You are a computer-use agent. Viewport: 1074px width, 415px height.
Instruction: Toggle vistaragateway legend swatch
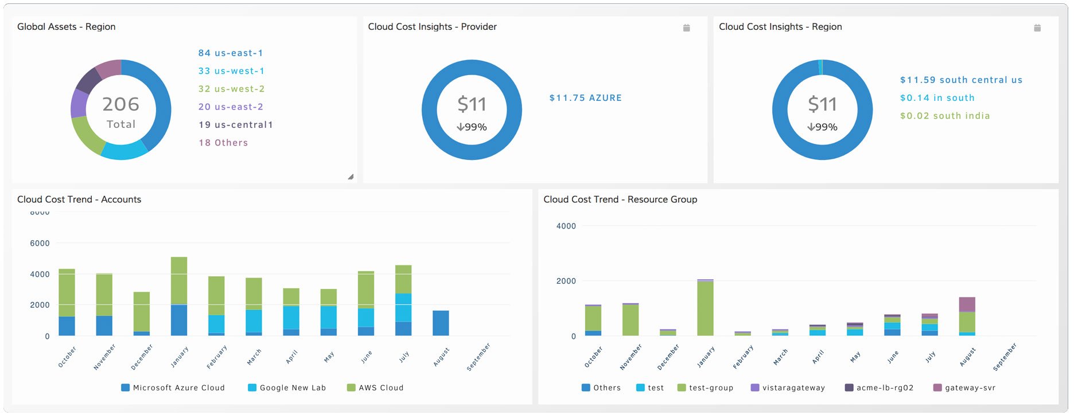tap(755, 387)
